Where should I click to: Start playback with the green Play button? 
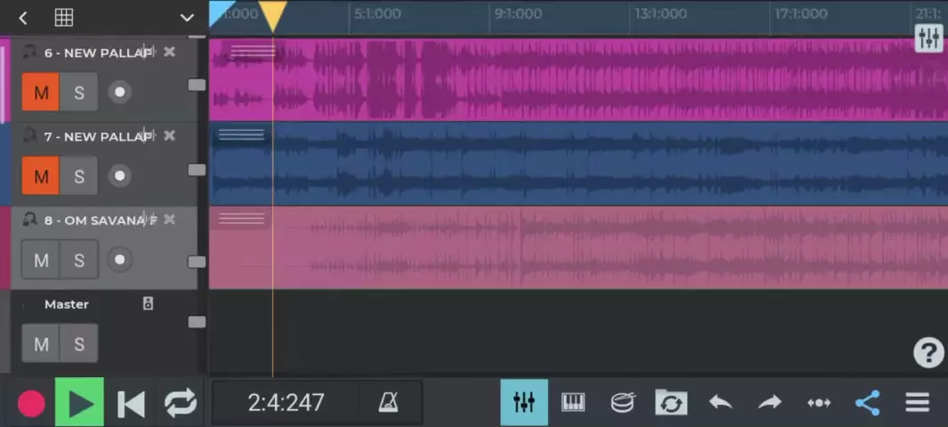[x=80, y=403]
